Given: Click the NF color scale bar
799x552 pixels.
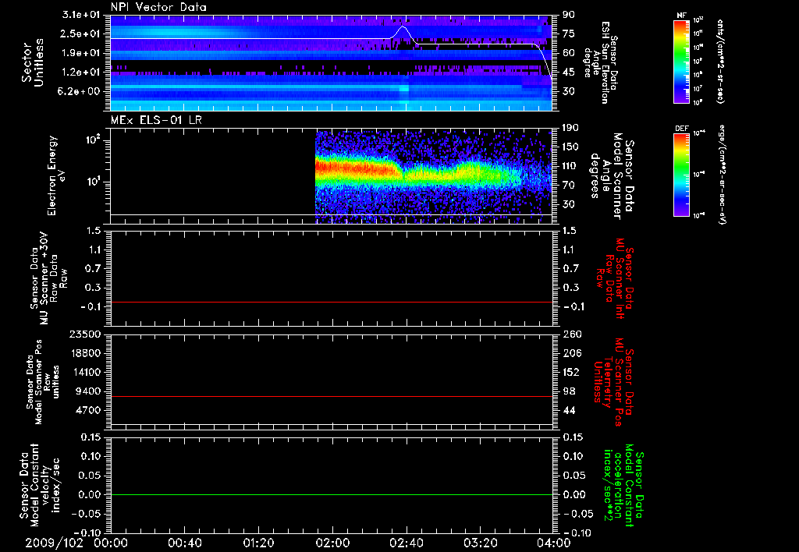Looking at the screenshot, I should point(681,61).
